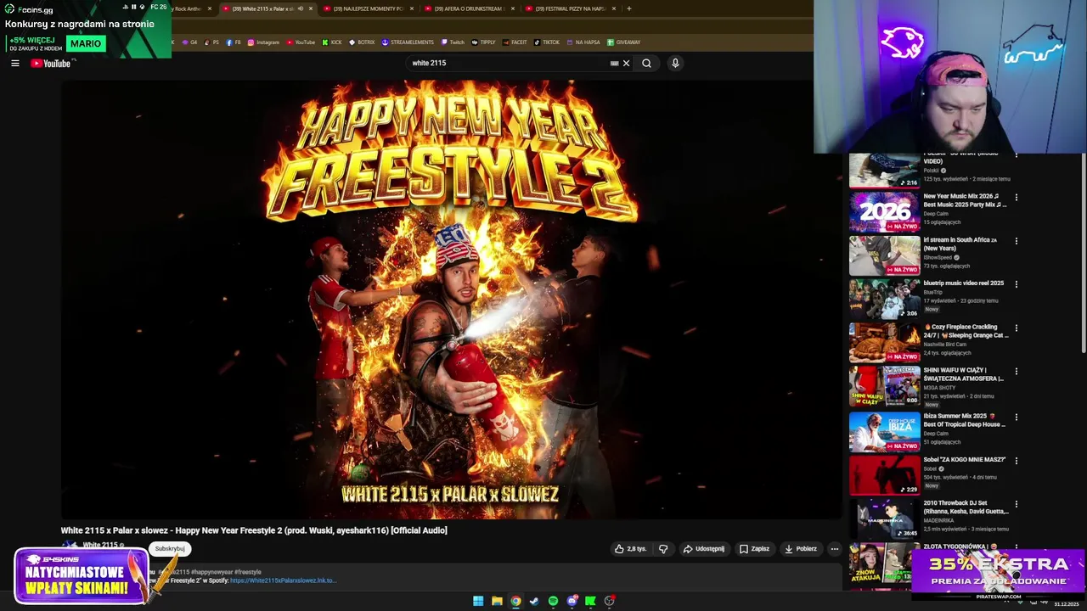The height and width of the screenshot is (611, 1087).
Task: Dislike the video
Action: [x=663, y=549]
